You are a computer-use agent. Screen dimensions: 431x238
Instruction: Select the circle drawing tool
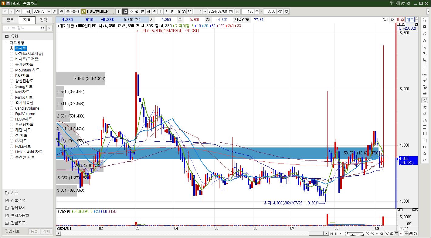425,34
